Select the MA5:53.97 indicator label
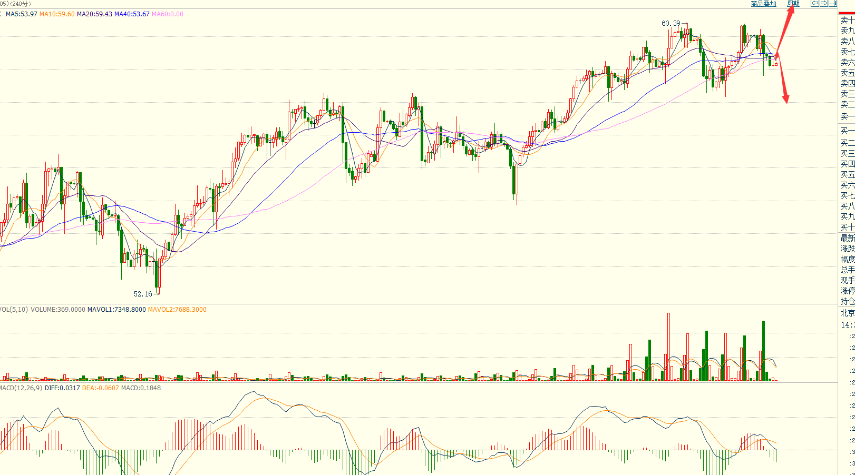The image size is (855, 475). (x=22, y=14)
